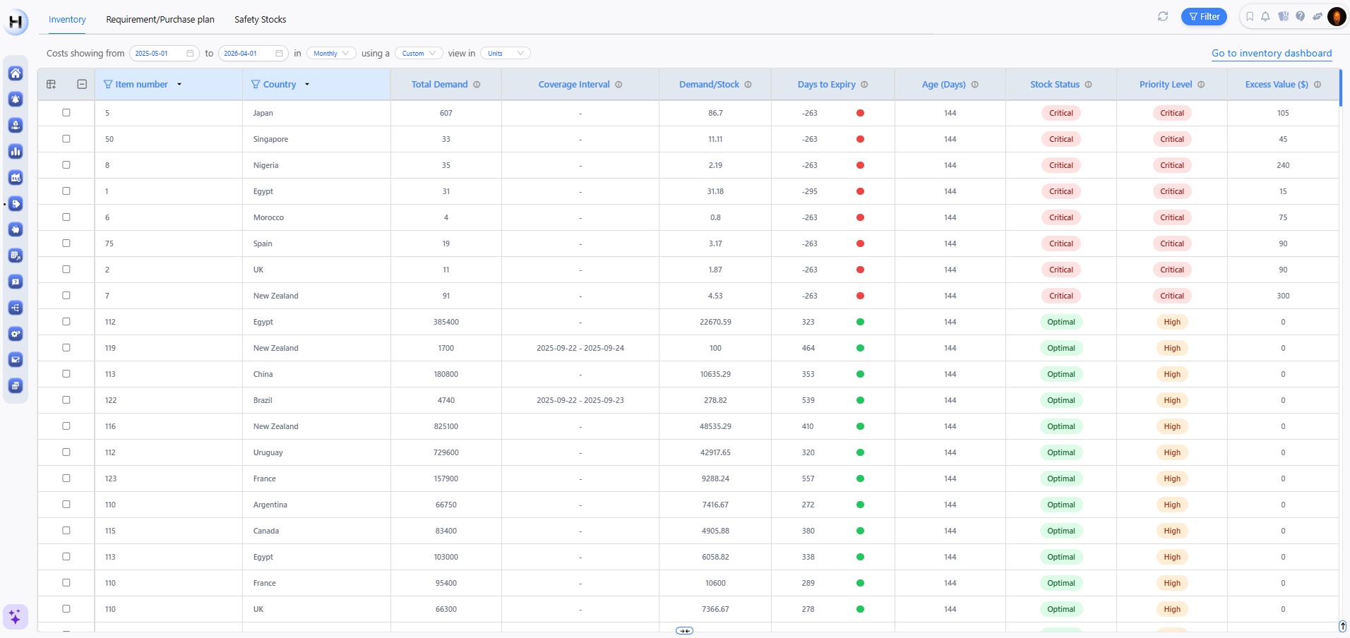1350x638 pixels.
Task: Click the help question mark icon
Action: pos(1300,16)
